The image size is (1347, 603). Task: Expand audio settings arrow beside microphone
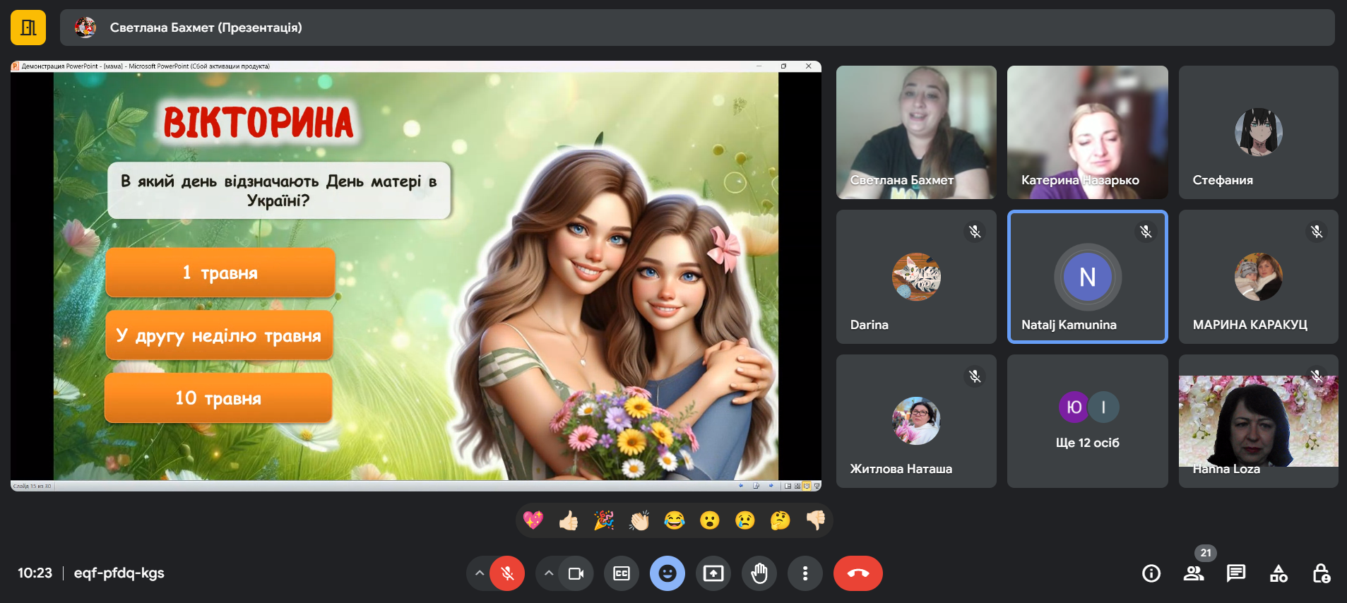click(x=480, y=573)
